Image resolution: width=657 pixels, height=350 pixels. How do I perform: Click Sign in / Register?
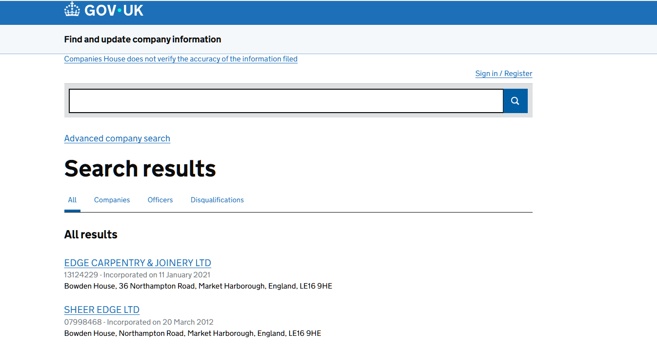(x=503, y=74)
